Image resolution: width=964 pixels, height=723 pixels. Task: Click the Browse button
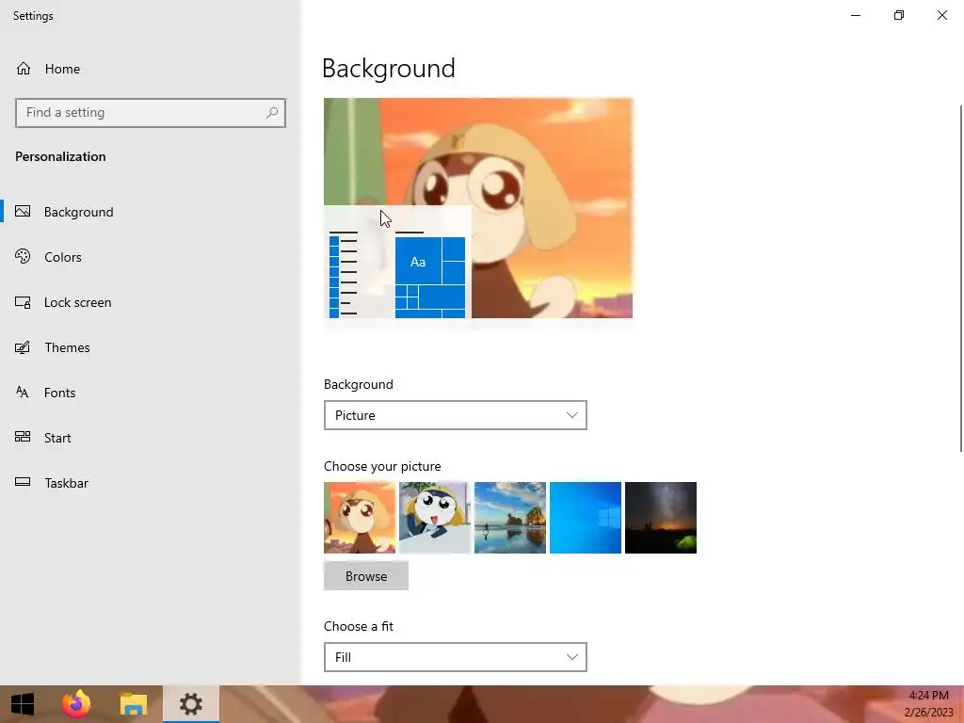tap(366, 576)
